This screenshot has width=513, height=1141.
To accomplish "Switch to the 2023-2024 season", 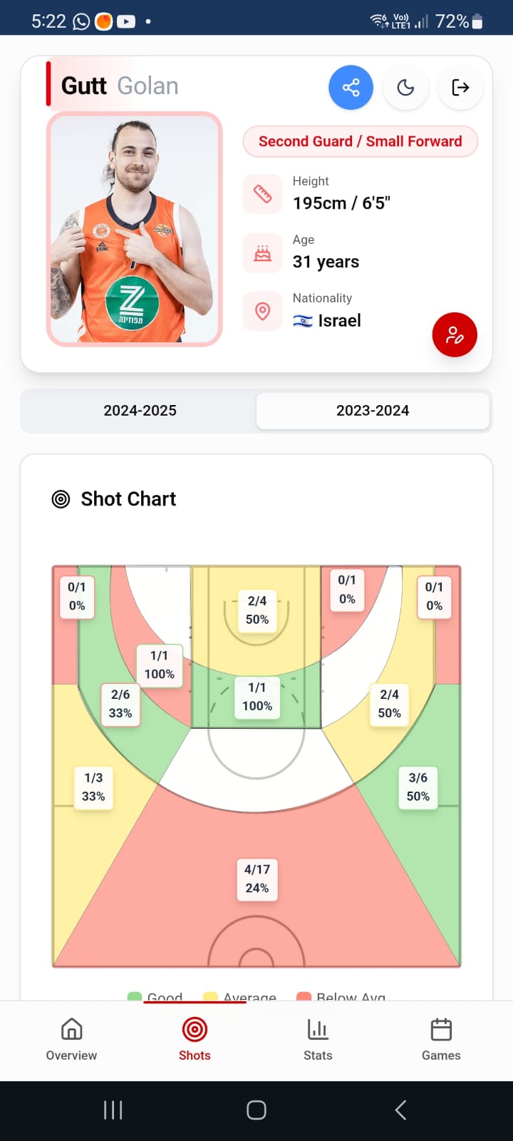I will [x=373, y=411].
